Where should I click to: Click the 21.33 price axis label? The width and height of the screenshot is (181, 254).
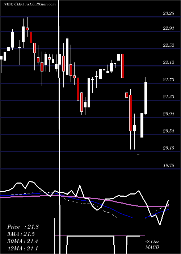coord(168,97)
